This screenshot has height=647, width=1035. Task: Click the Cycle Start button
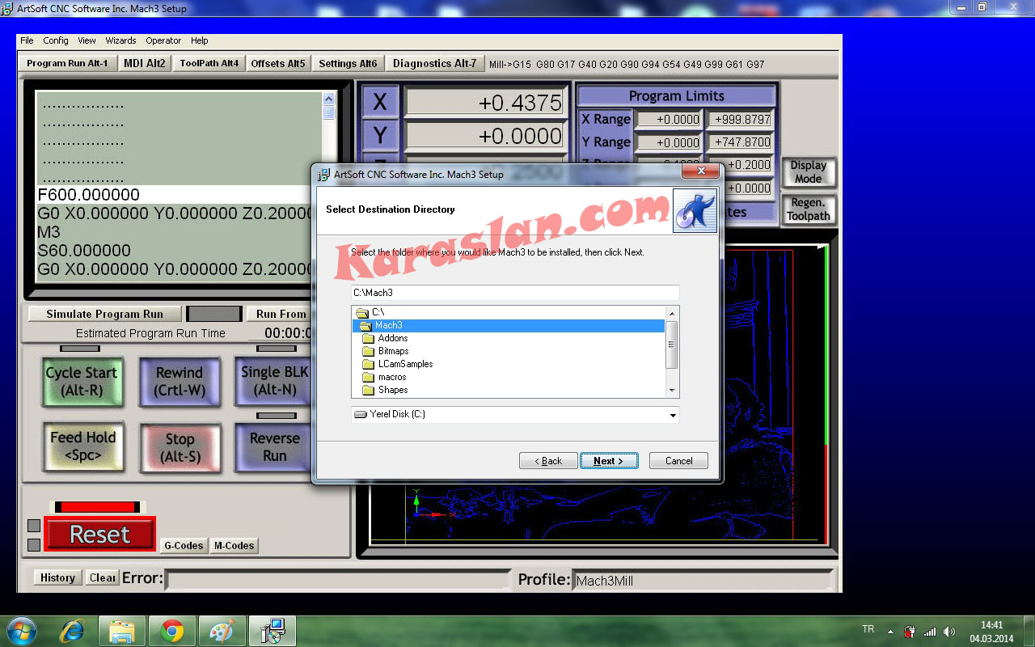pos(82,382)
